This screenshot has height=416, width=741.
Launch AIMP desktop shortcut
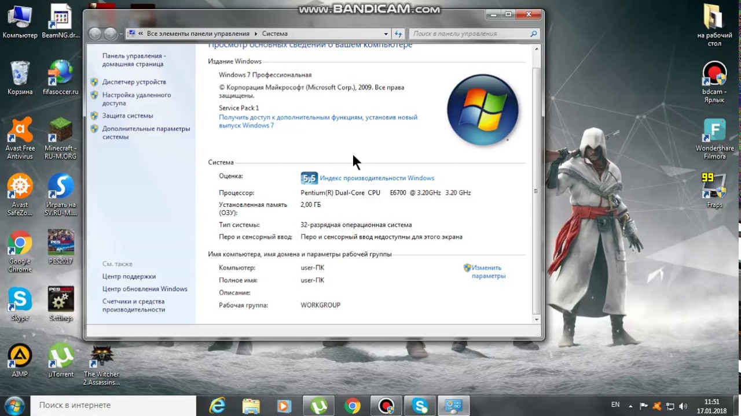tap(20, 361)
